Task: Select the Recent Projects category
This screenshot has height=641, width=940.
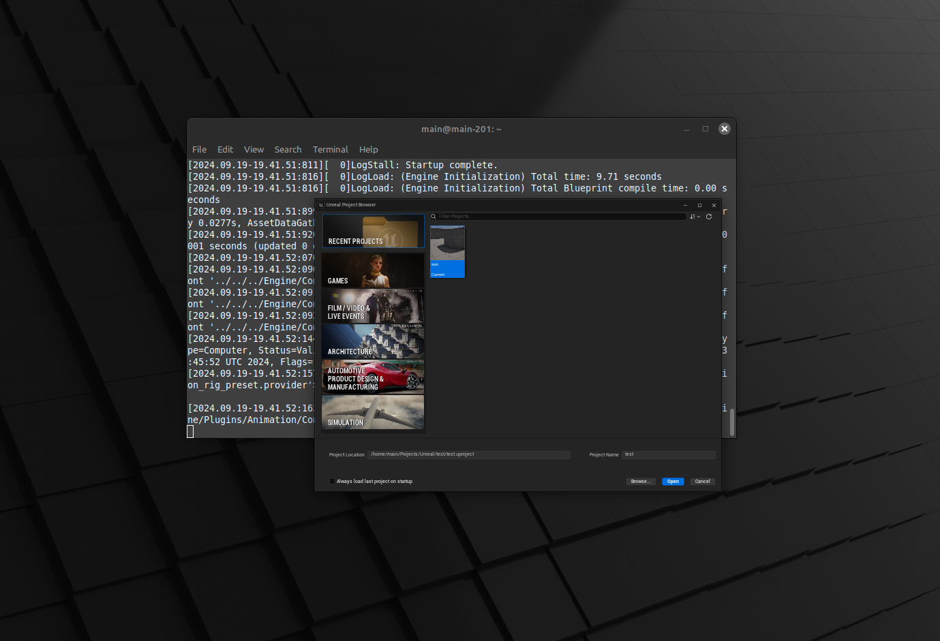Action: pos(373,231)
